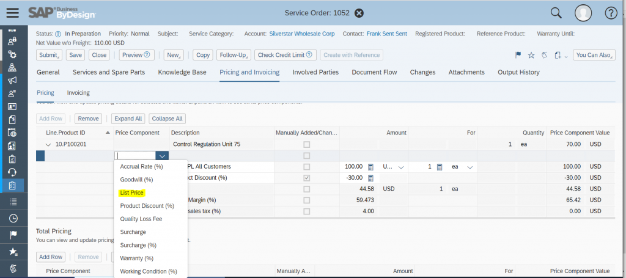Image resolution: width=626 pixels, height=278 pixels.
Task: Open the dollar document sidebar icon
Action: [x=12, y=120]
